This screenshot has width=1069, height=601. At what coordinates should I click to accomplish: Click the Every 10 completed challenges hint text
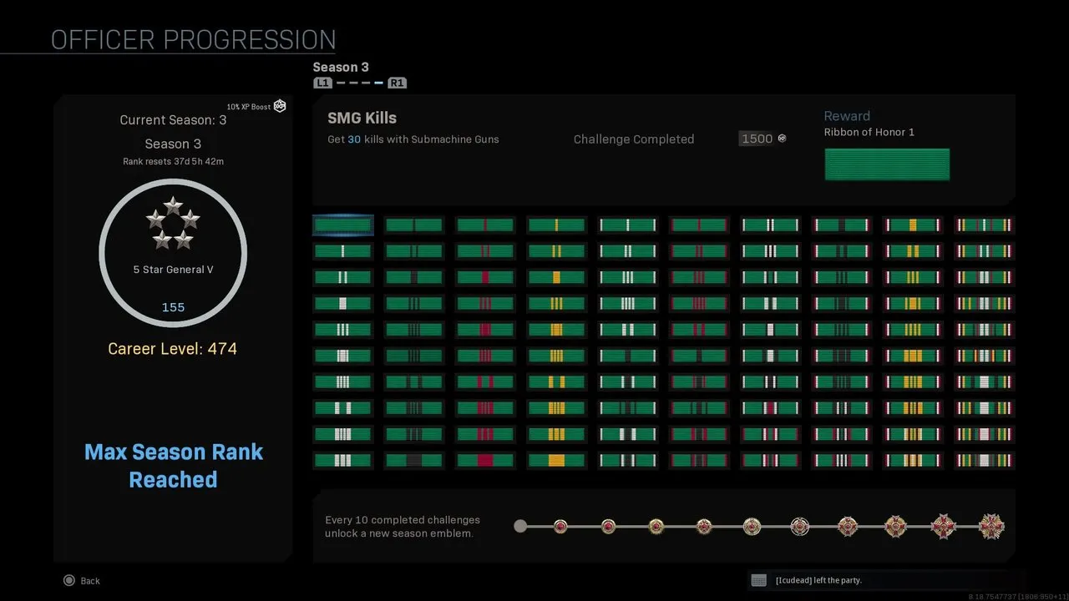[403, 527]
